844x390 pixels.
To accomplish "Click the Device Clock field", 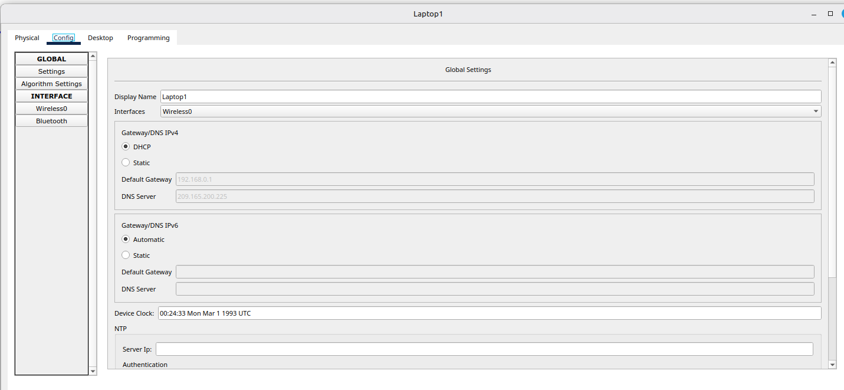I will tap(489, 313).
